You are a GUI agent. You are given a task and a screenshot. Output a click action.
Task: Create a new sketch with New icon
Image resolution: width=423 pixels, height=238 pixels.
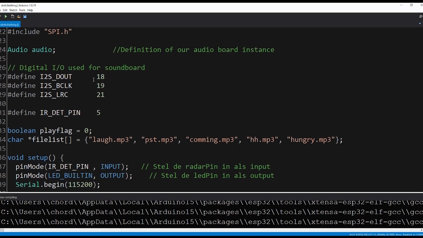[13, 16]
